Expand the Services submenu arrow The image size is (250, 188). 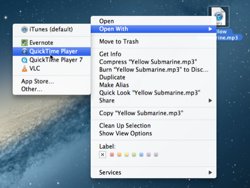(x=210, y=173)
